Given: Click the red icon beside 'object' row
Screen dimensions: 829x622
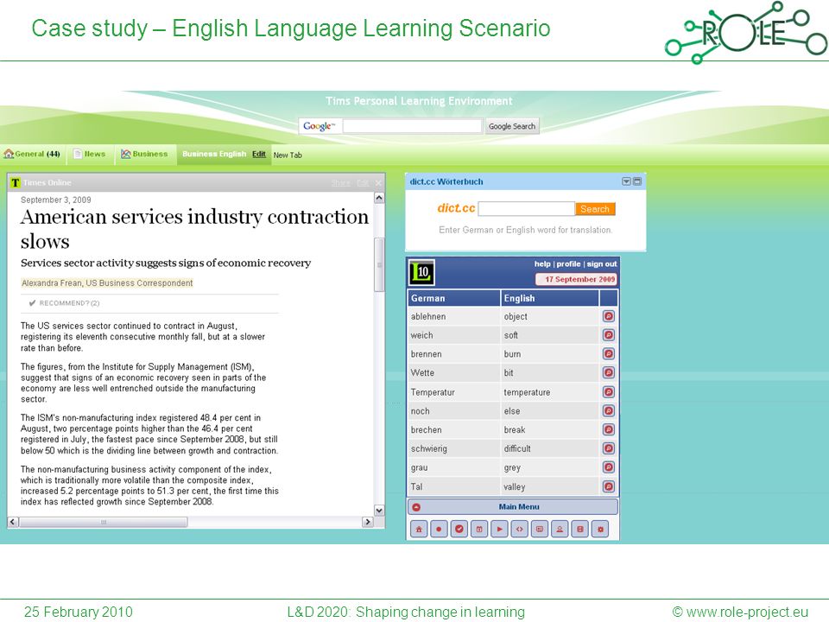Looking at the screenshot, I should 609,316.
